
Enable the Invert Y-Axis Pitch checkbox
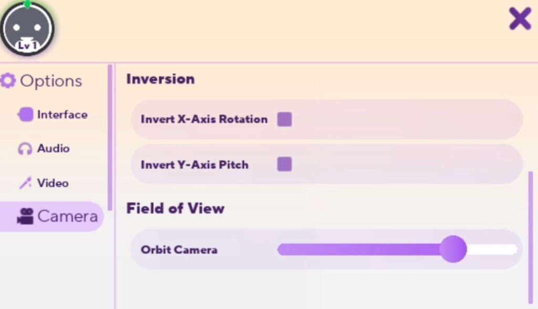(x=284, y=164)
